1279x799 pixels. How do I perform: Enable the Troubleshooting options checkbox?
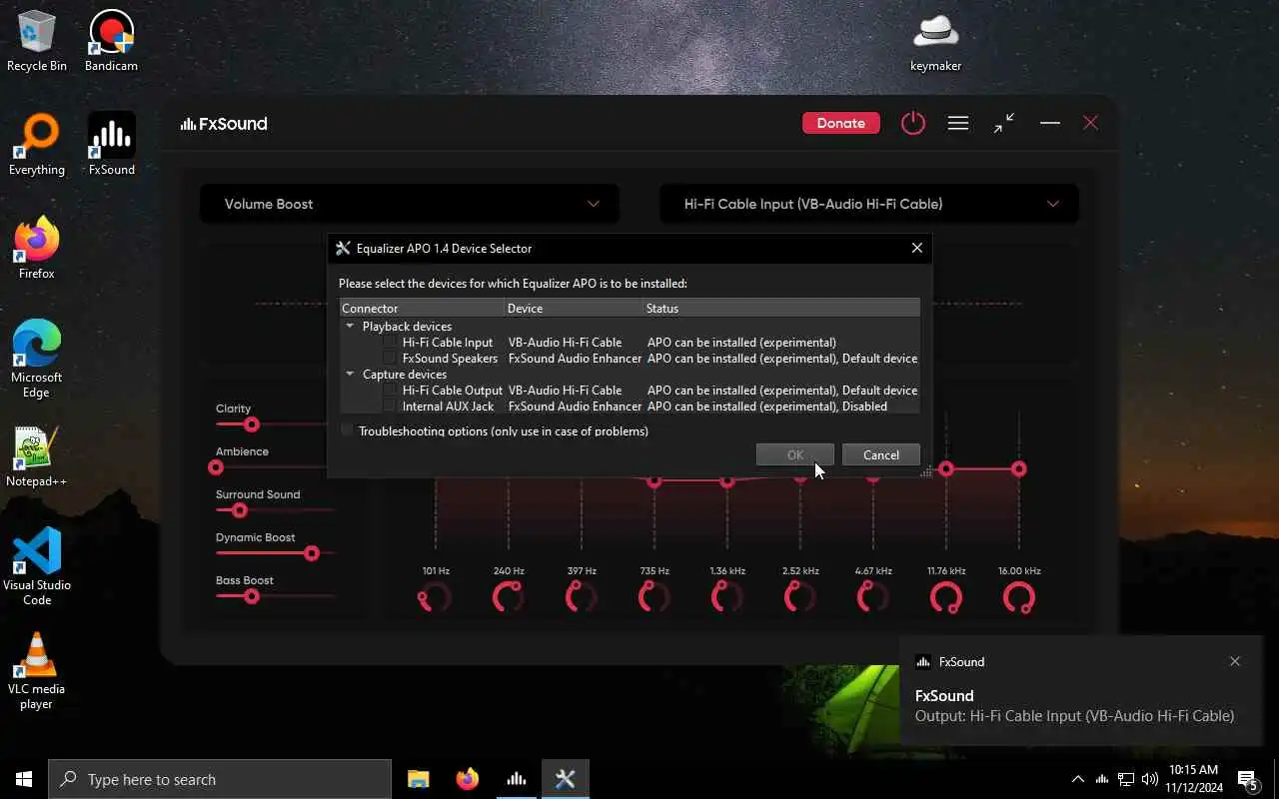coord(347,430)
